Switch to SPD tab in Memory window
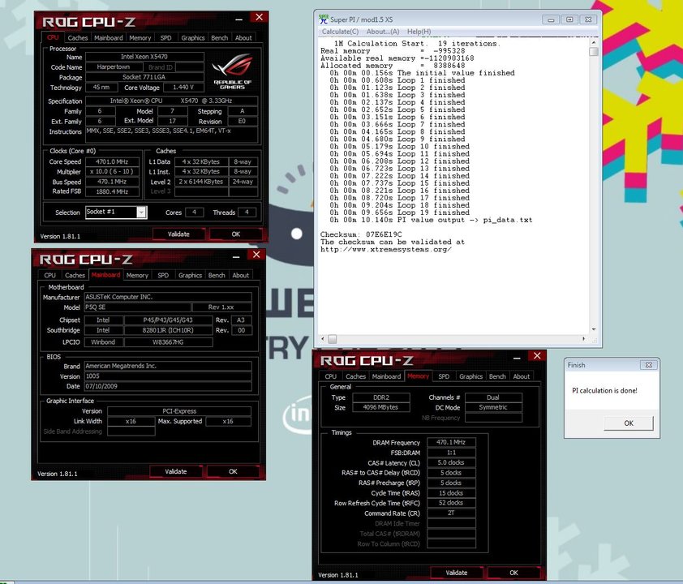Viewport: 683px width, 584px height. tap(444, 376)
